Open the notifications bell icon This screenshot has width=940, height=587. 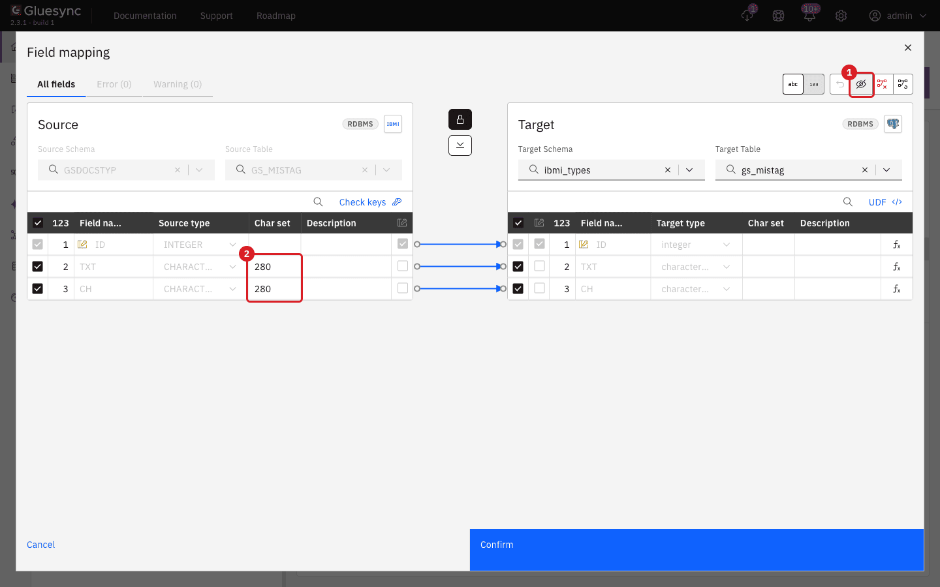point(809,16)
